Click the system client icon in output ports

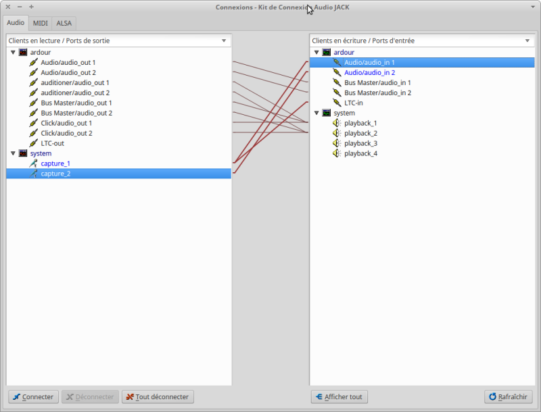coord(23,153)
